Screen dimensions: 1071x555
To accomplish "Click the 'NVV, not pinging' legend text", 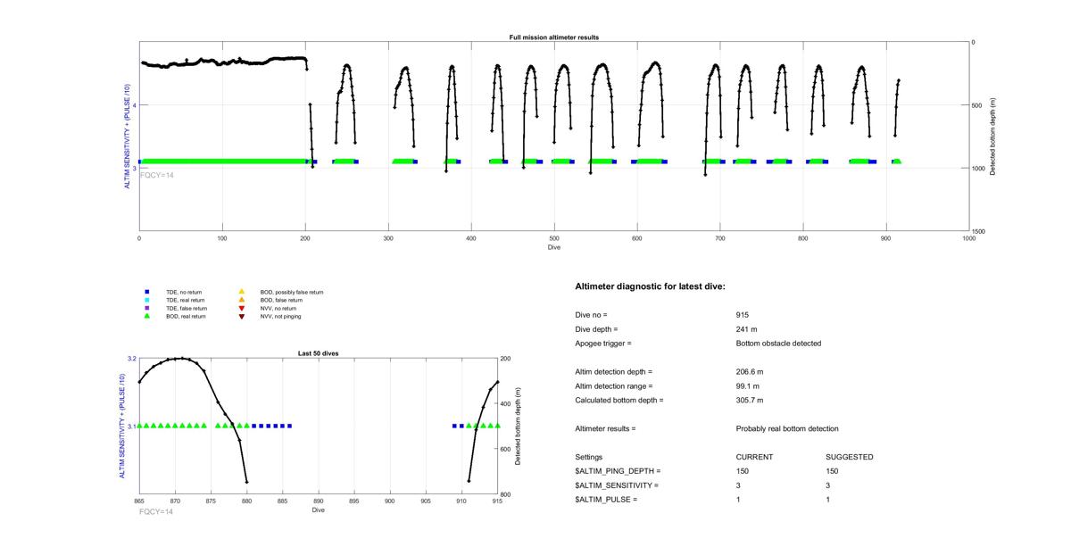I will tap(280, 316).
